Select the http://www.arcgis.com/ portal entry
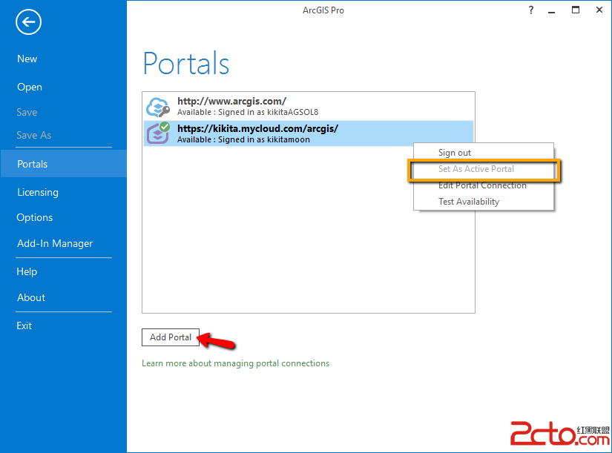The width and height of the screenshot is (612, 453). (309, 107)
